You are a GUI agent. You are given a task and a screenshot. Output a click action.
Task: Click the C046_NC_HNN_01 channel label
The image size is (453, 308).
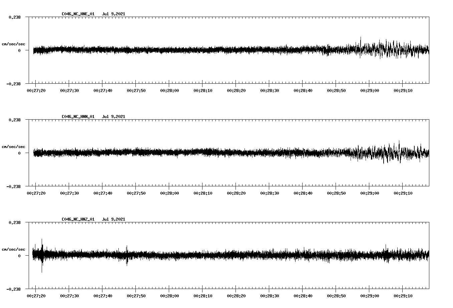click(77, 117)
